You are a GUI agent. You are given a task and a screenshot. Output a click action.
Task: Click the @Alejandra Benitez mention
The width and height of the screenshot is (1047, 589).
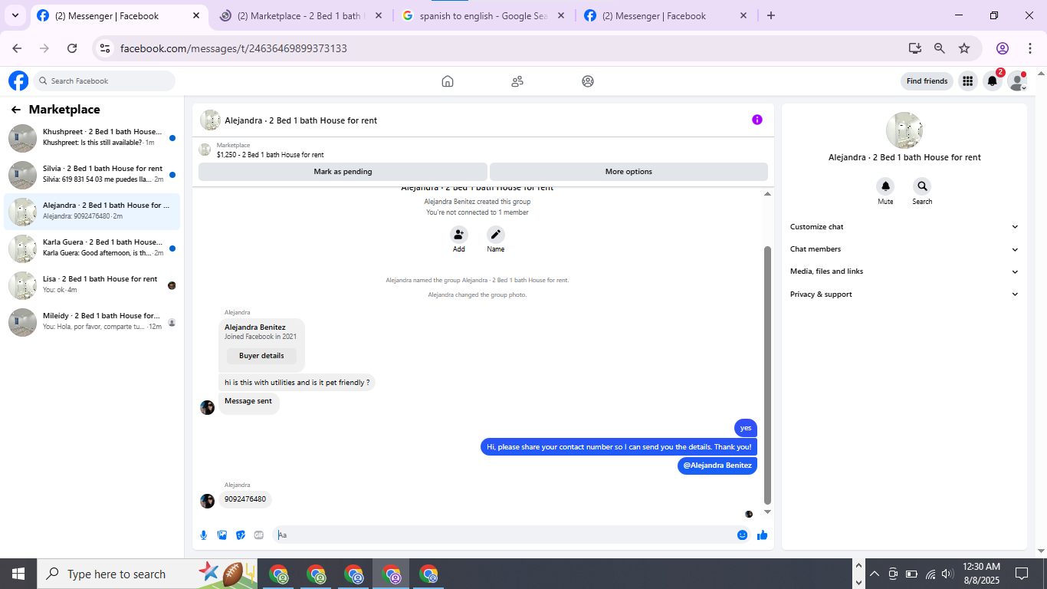pyautogui.click(x=717, y=466)
